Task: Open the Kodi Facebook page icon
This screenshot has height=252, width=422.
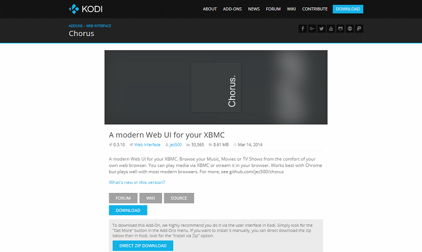Action: tap(303, 29)
